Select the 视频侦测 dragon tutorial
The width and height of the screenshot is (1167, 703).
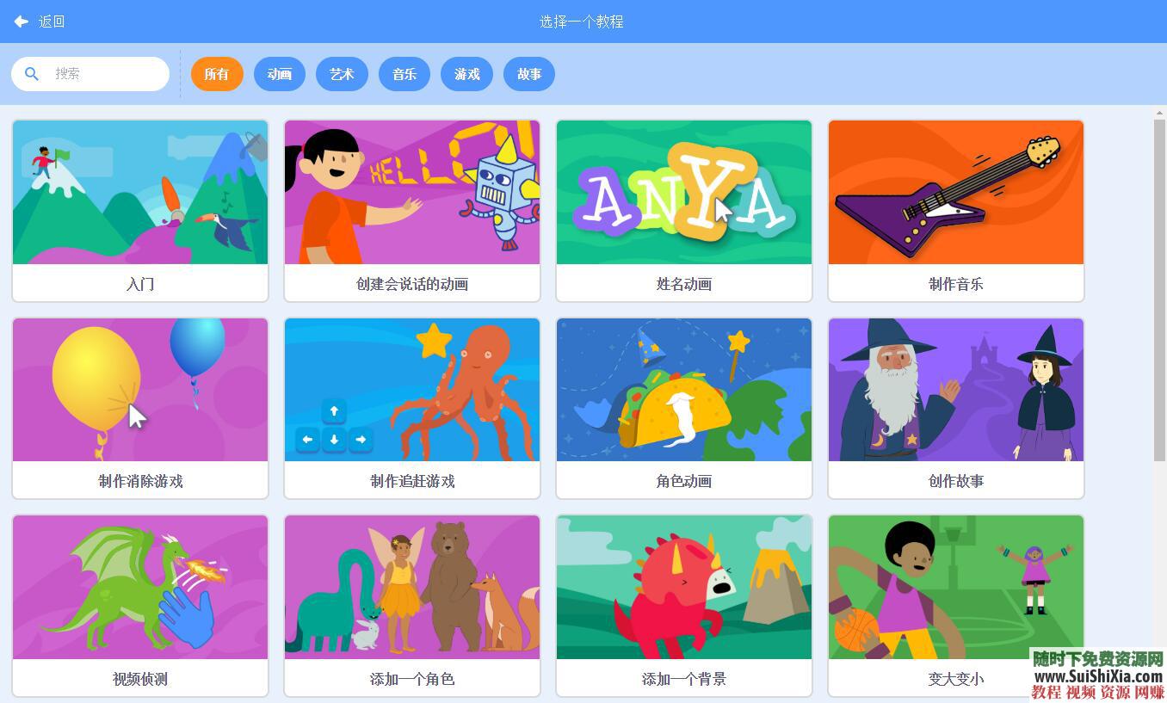pos(140,606)
